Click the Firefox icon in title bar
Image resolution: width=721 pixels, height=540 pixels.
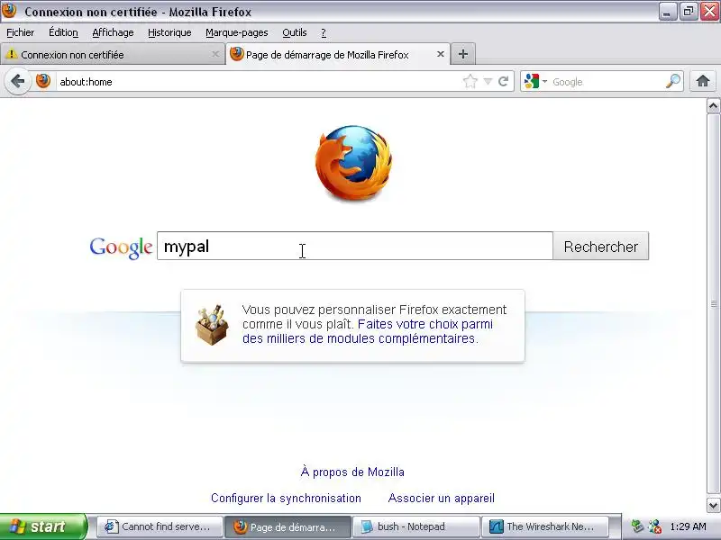(9, 11)
